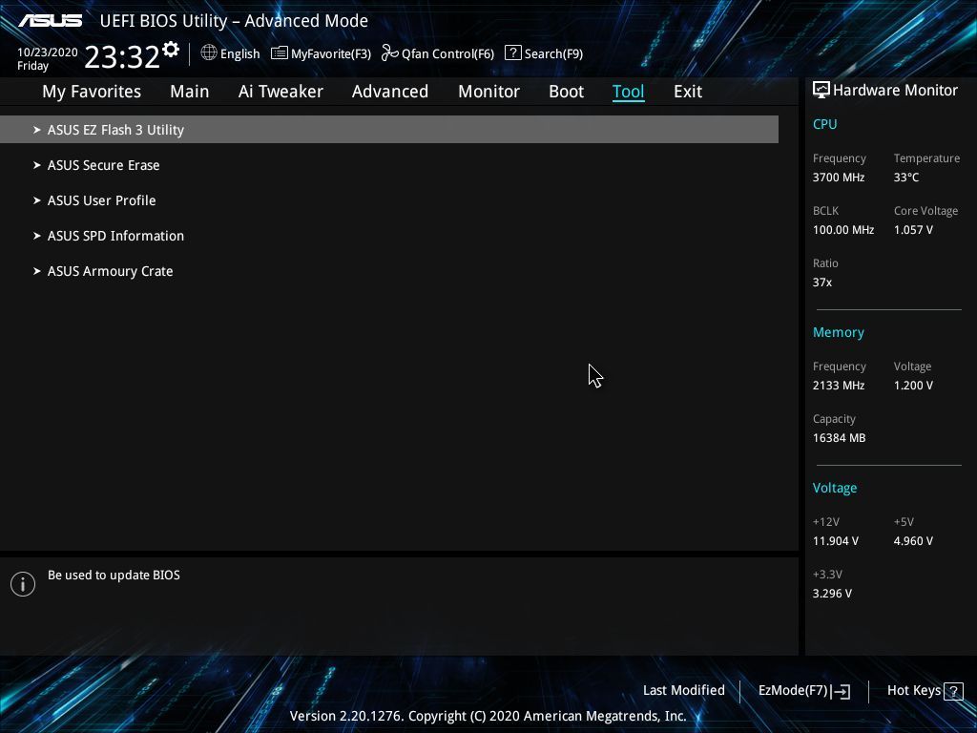Expand arrow next to ASUS SPD Information
Viewport: 977px width, 733px height.
pyautogui.click(x=37, y=236)
